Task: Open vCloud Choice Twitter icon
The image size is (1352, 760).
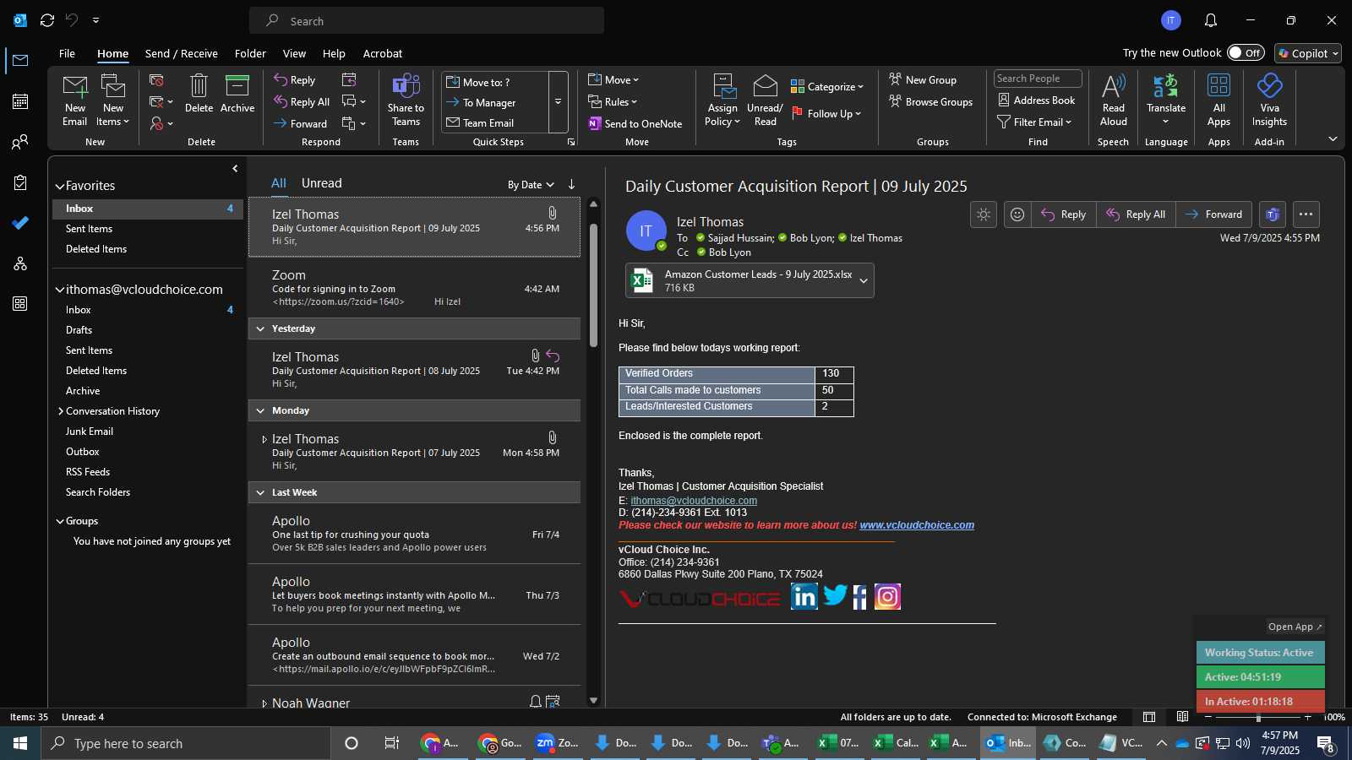Action: click(835, 595)
